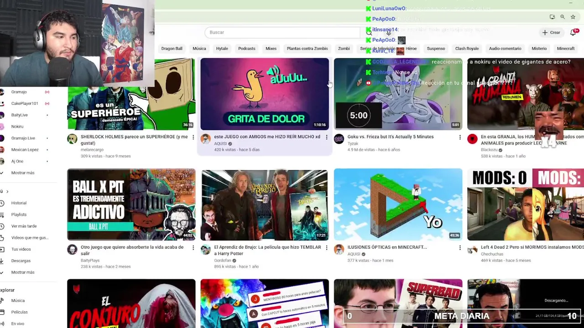
Task: Click the search magnifier button
Action: pyautogui.click(x=369, y=32)
